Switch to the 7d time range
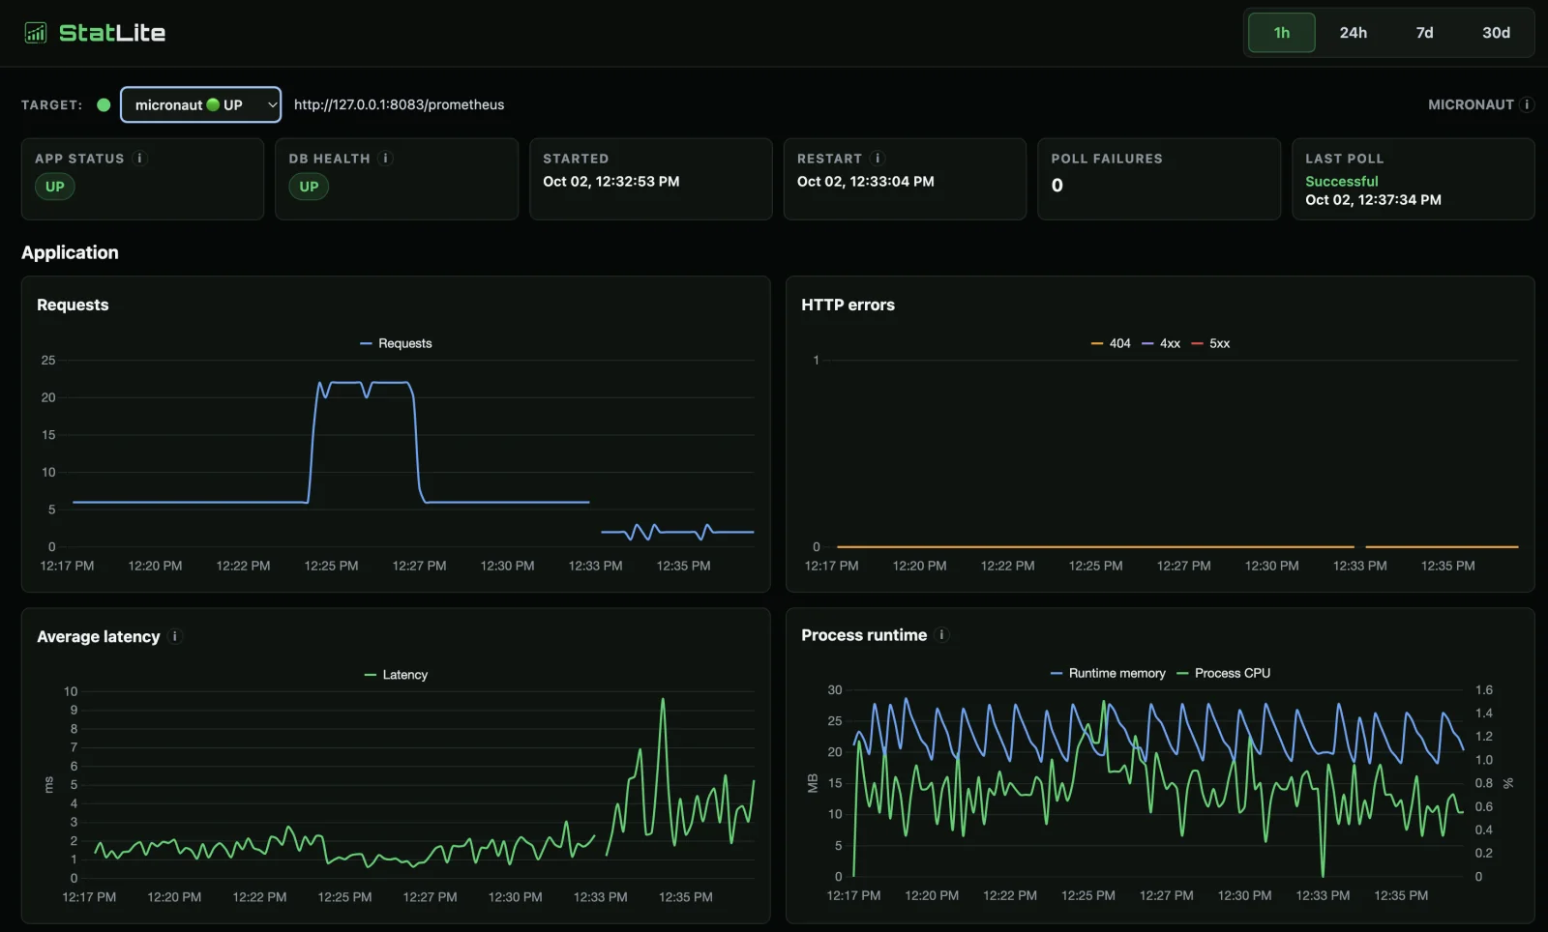The width and height of the screenshot is (1548, 932). pyautogui.click(x=1424, y=33)
